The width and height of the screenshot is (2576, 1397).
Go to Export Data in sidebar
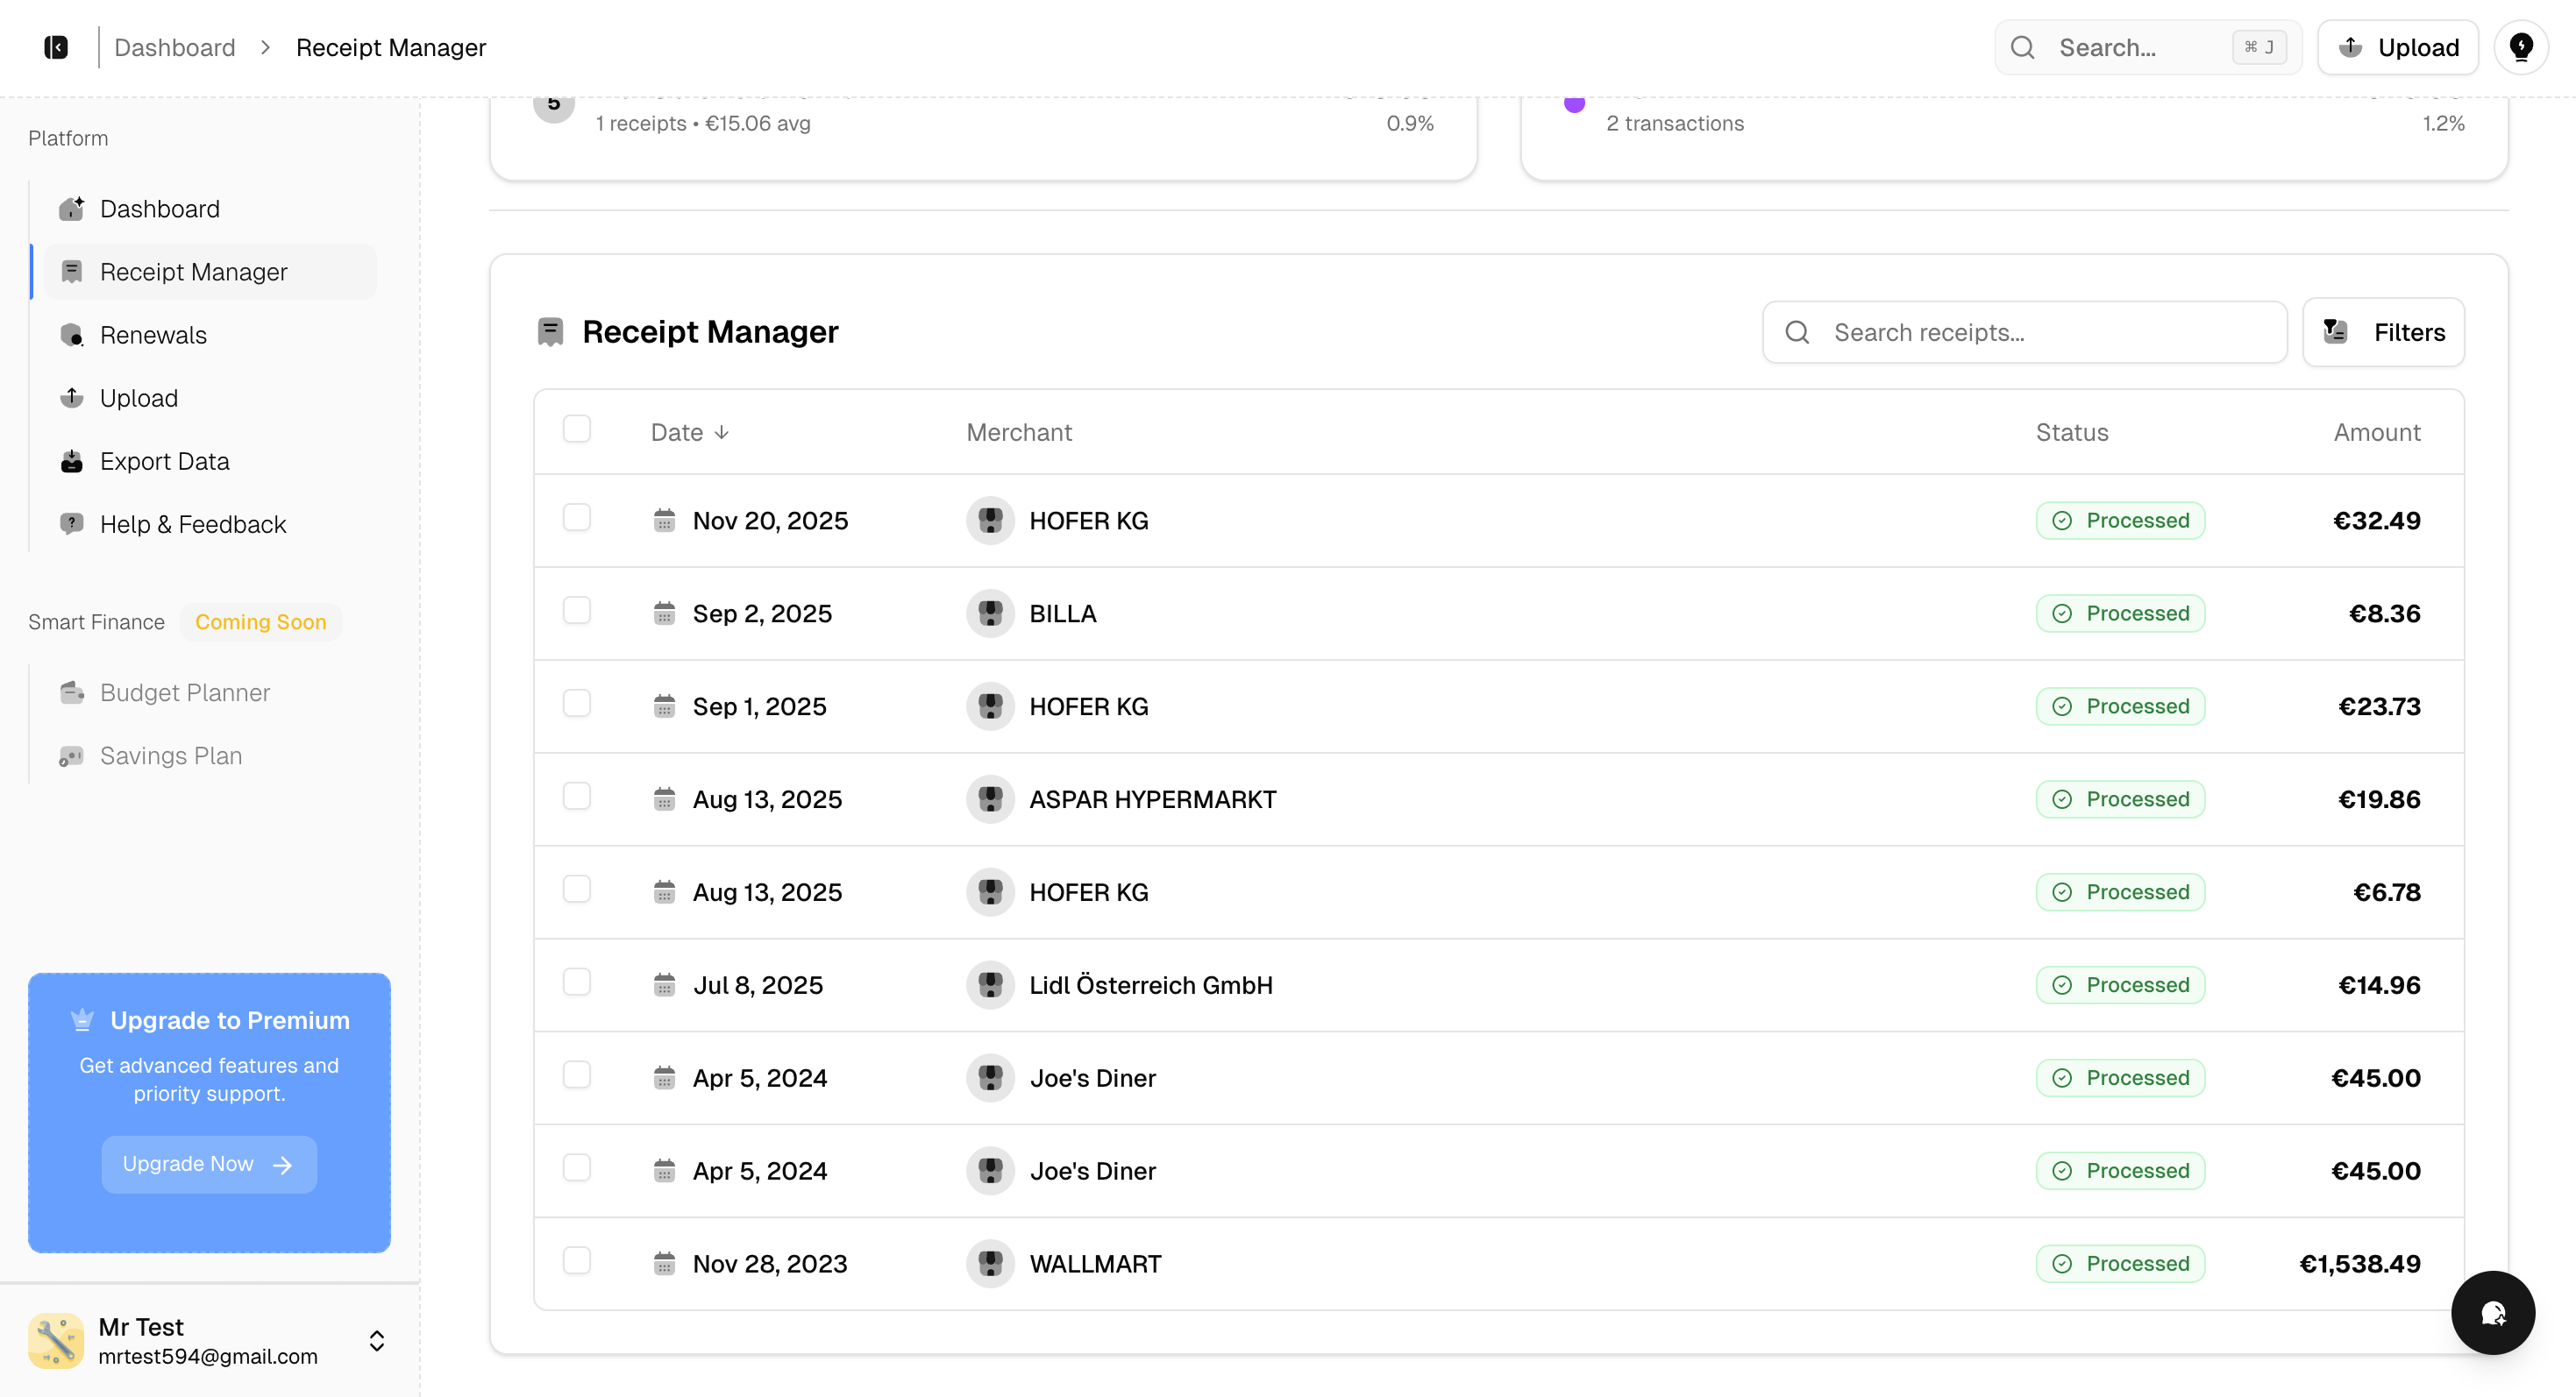164,461
